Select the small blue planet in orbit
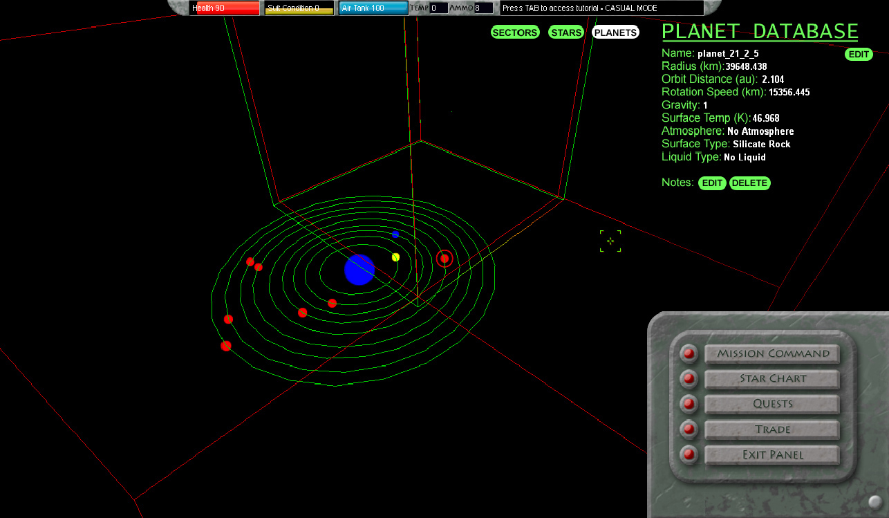 tap(395, 234)
